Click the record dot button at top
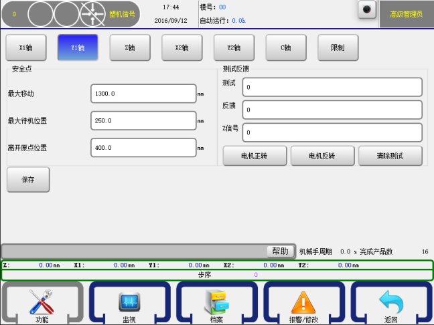The width and height of the screenshot is (434, 325). [367, 9]
